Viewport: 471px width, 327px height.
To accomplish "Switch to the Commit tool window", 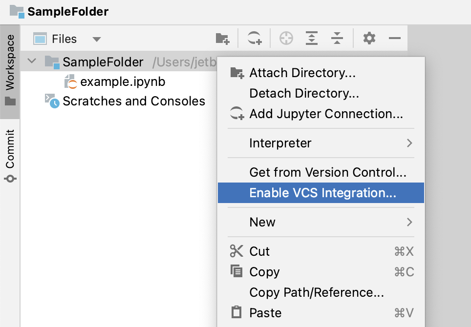I will [x=10, y=146].
